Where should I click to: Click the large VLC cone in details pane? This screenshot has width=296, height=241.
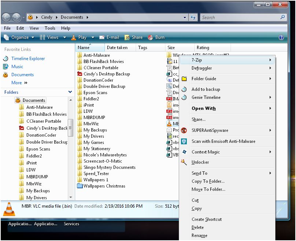(9, 209)
